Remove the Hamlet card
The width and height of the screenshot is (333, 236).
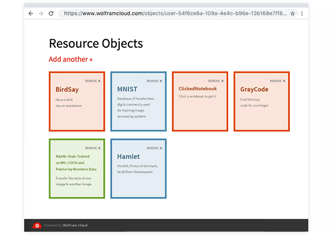[154, 148]
